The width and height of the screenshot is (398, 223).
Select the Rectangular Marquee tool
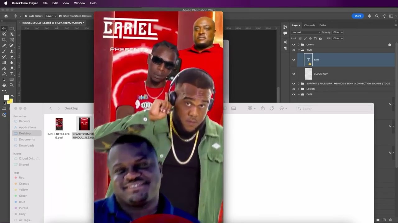coord(12,28)
